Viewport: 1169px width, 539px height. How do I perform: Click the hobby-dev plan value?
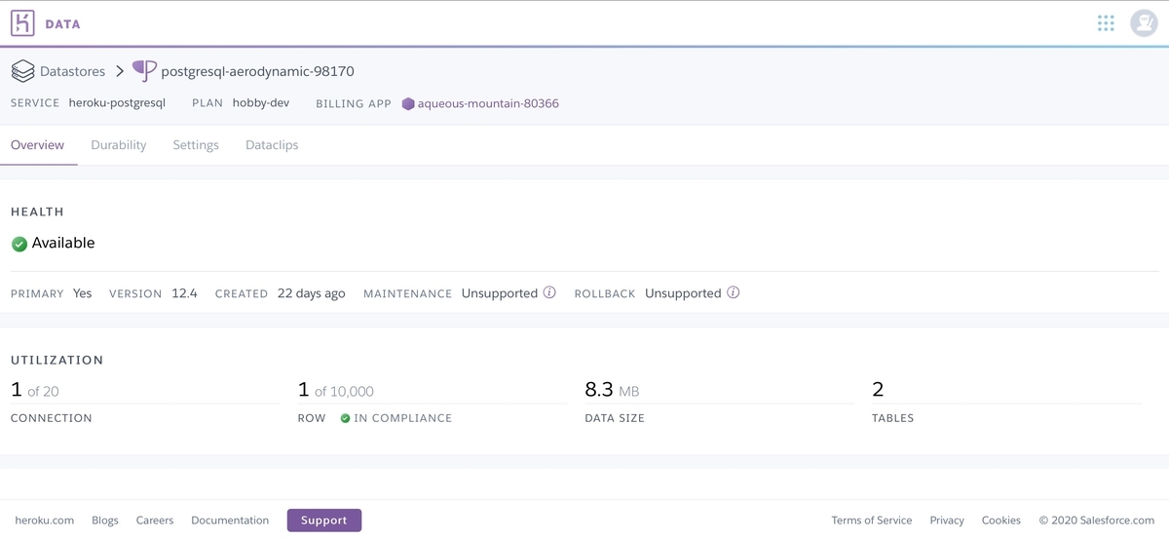tap(261, 102)
